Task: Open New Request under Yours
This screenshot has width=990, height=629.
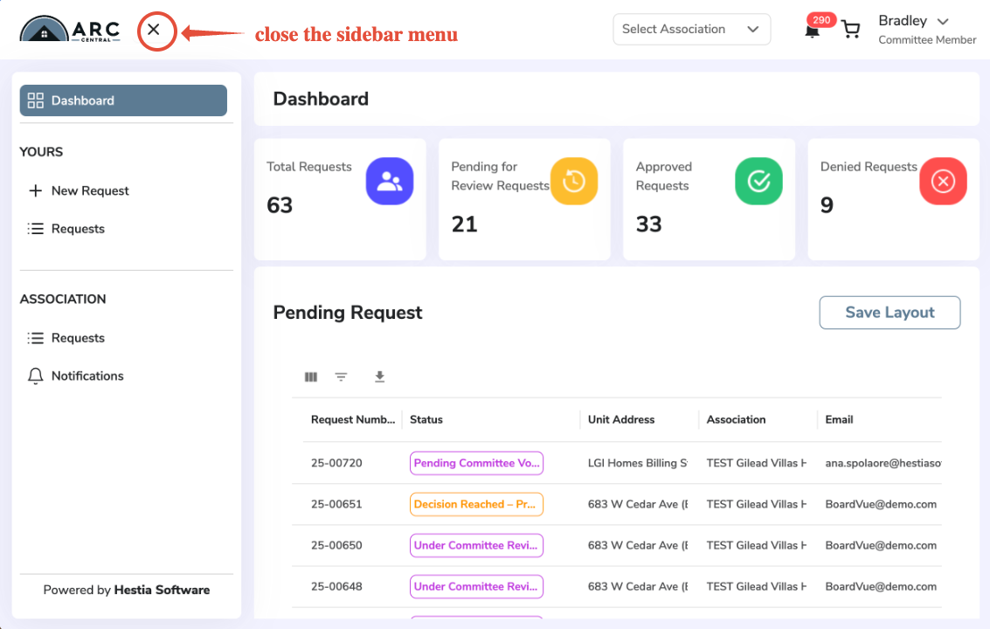Action: point(90,190)
